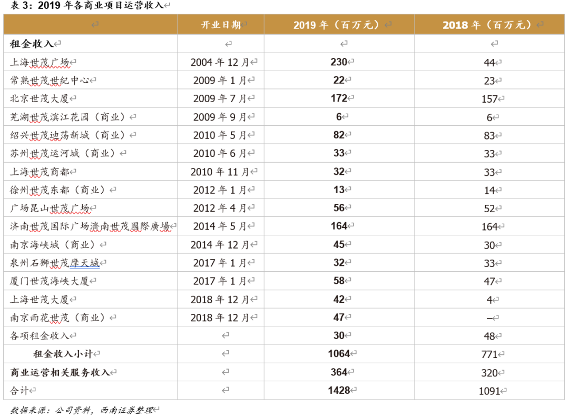Screen dimensions: 569x417
Task: Select the subtotal value '1064'
Action: point(339,353)
